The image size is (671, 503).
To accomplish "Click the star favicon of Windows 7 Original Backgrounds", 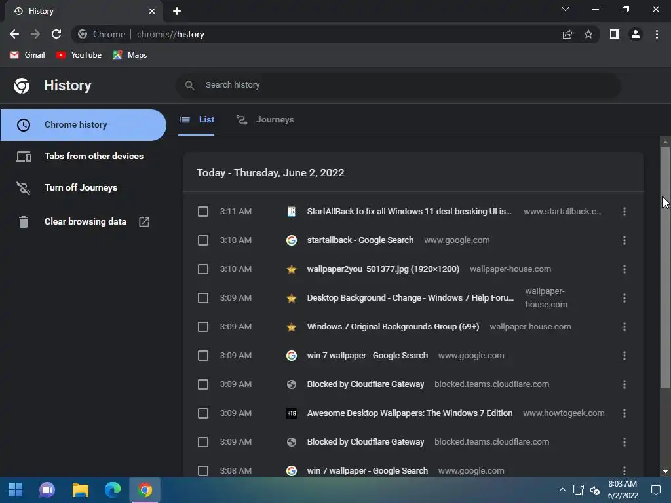I will click(x=292, y=327).
